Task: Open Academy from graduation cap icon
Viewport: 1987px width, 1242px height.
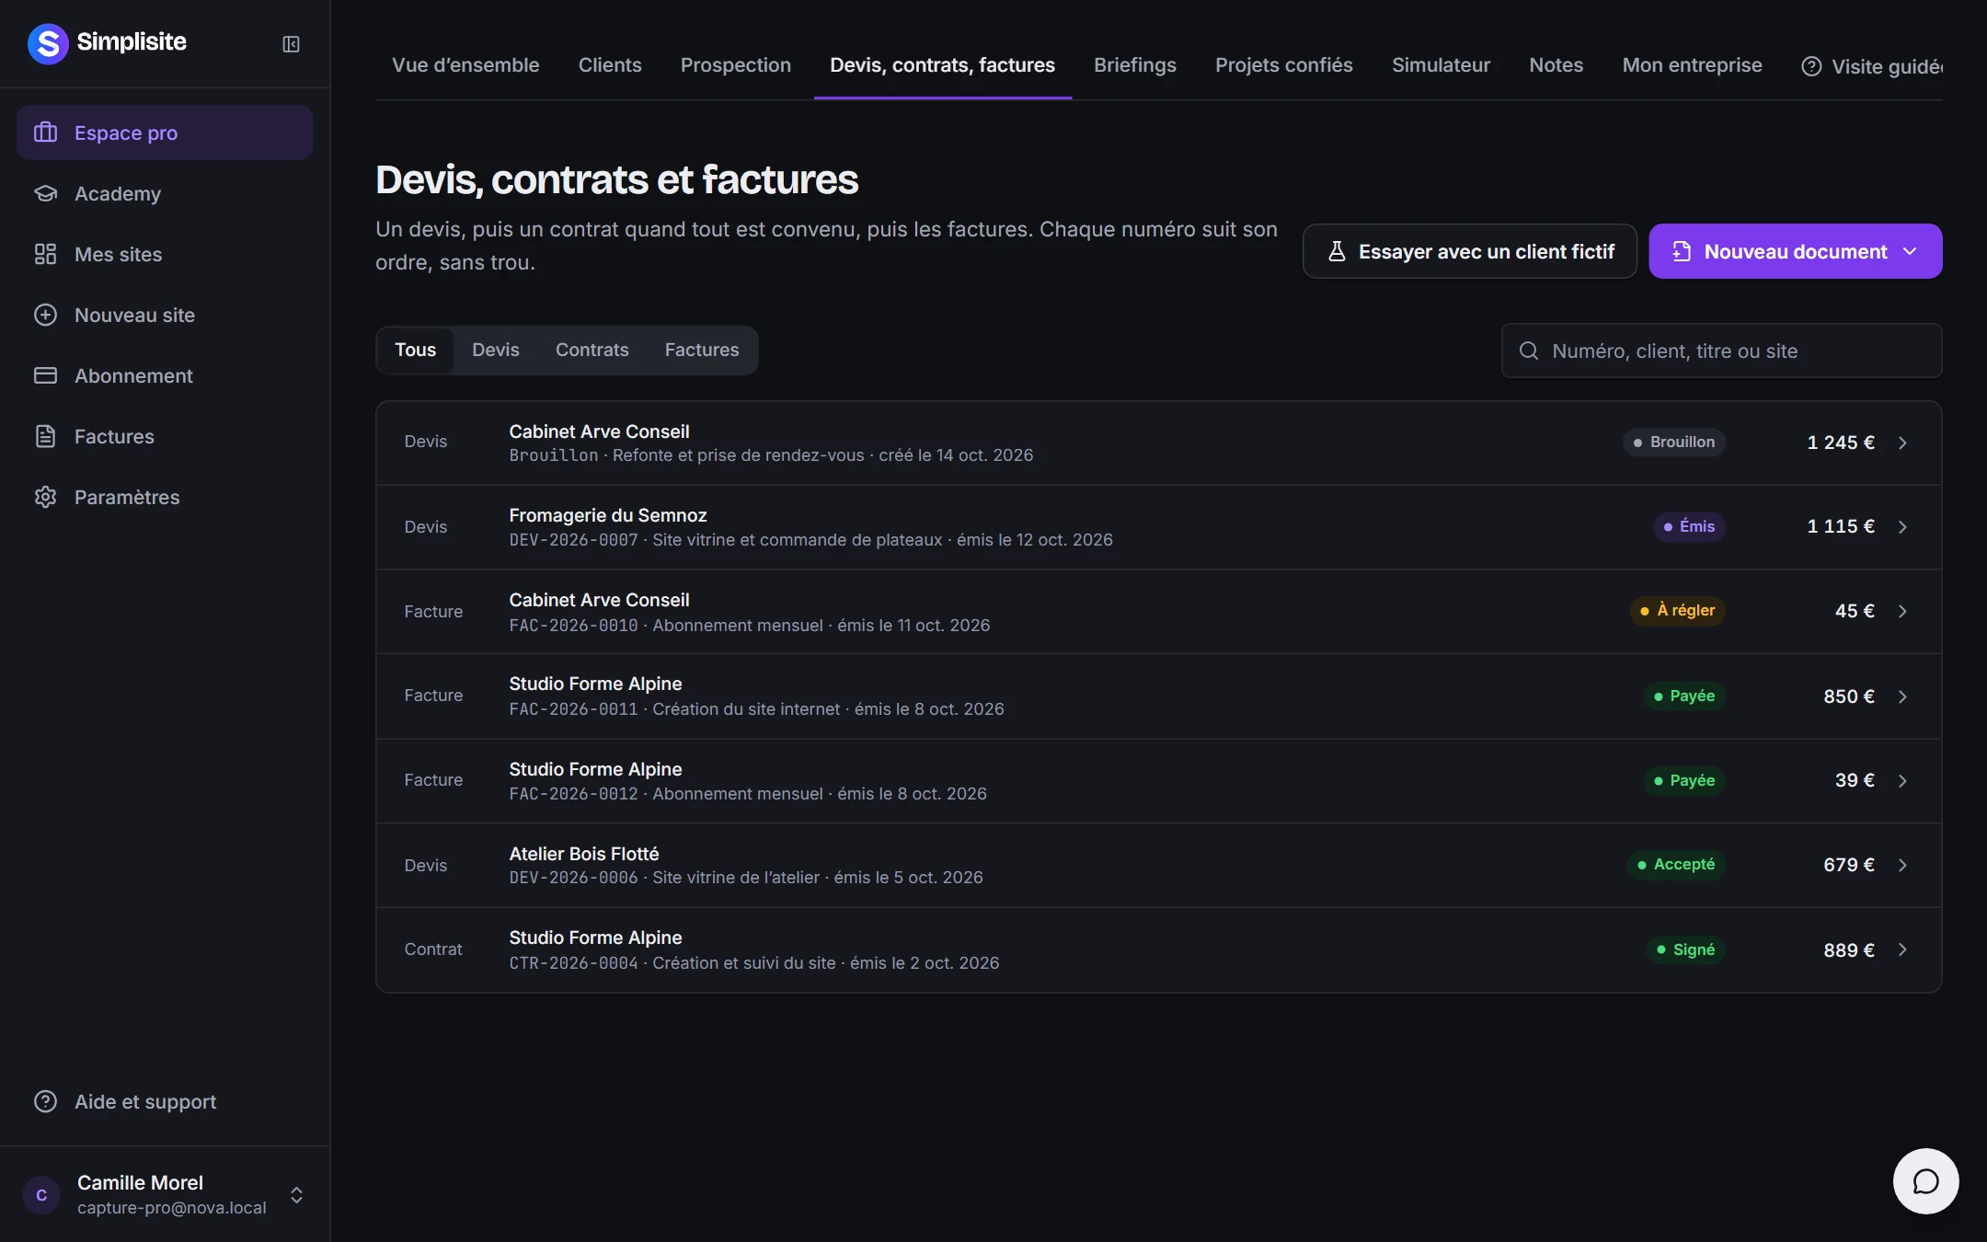Action: tap(45, 193)
